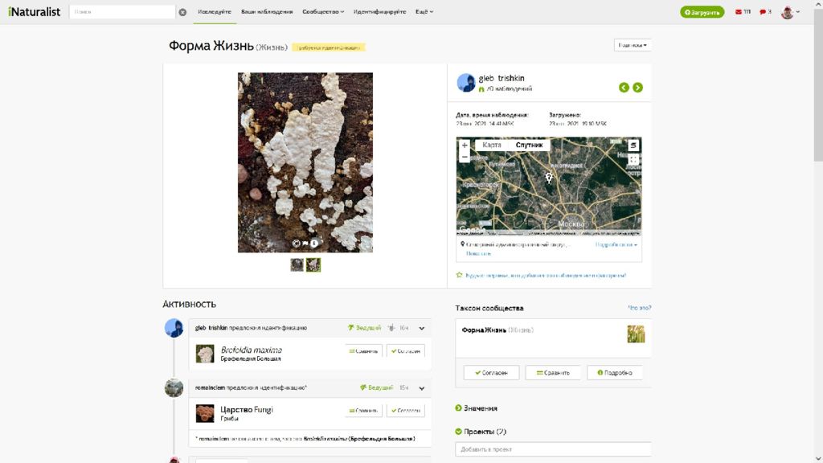Clear the search field with X icon
The image size is (823, 463).
click(182, 12)
